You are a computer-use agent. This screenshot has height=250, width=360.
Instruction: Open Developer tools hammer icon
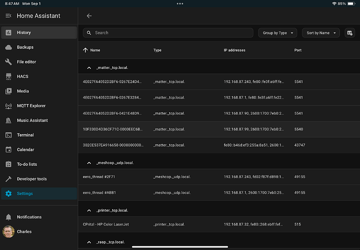8,179
